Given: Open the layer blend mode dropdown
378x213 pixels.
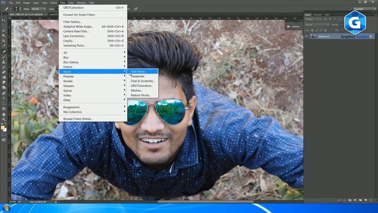Looking at the screenshot, I should click(x=317, y=25).
